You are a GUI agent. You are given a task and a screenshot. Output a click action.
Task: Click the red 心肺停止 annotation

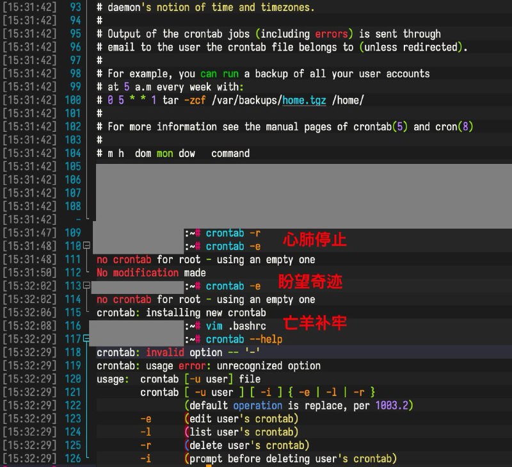tap(315, 241)
